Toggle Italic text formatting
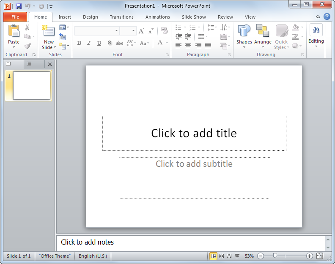 point(89,43)
